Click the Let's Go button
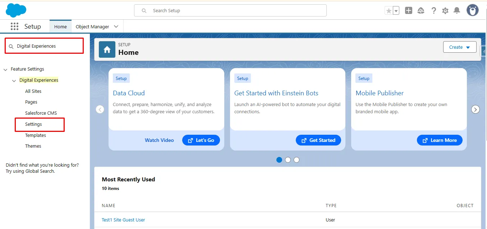The height and width of the screenshot is (229, 487). (x=201, y=140)
